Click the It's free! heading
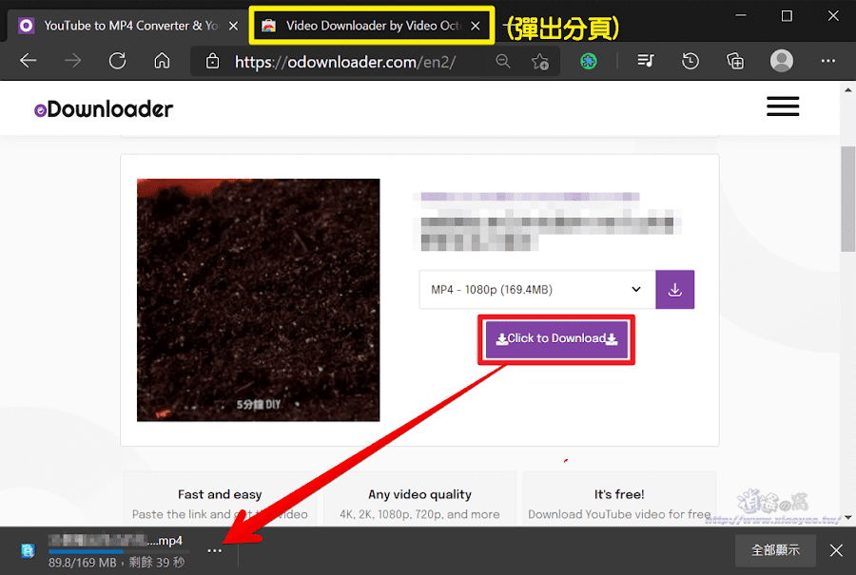The width and height of the screenshot is (856, 575). 619,494
